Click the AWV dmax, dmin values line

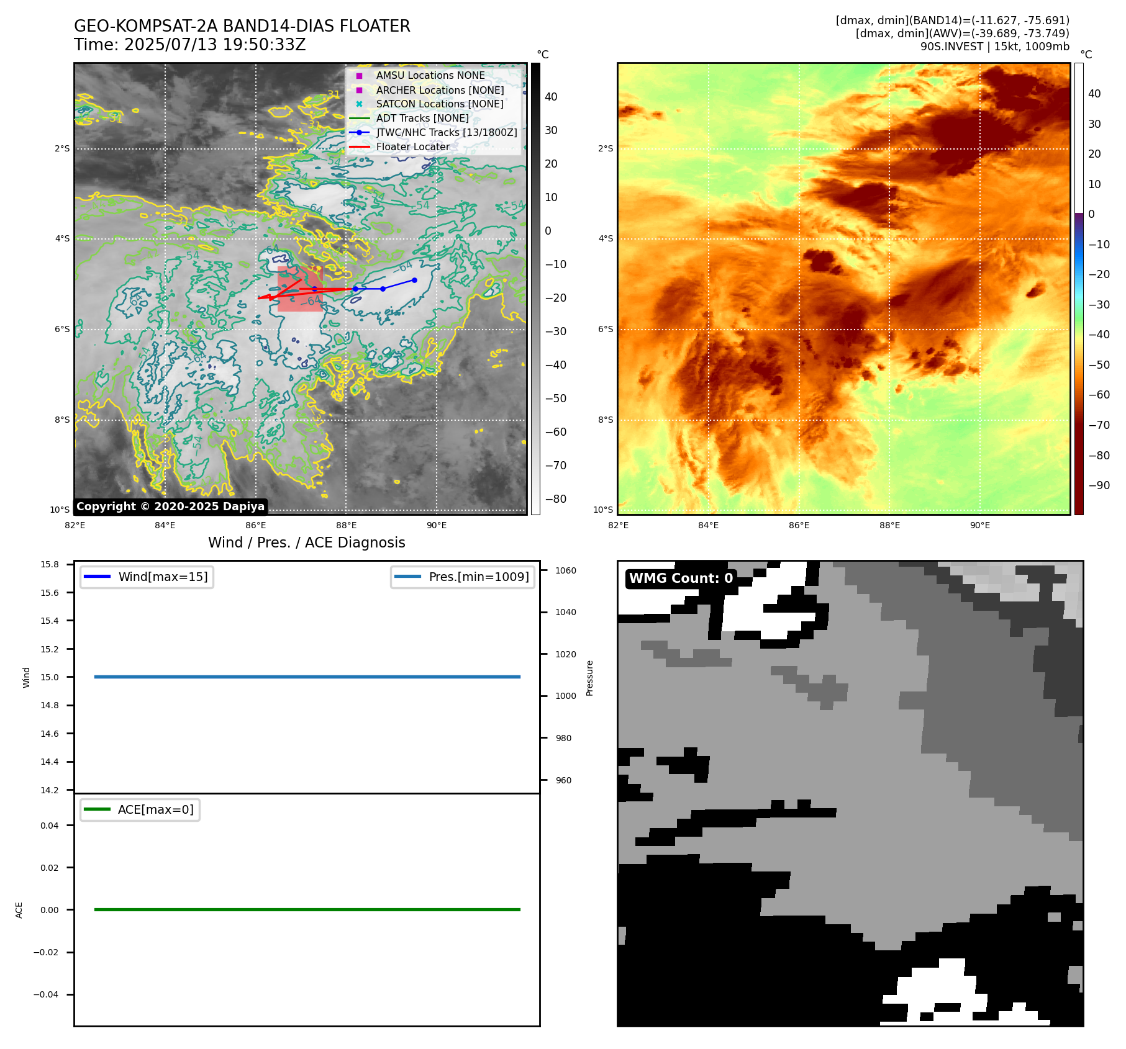(x=963, y=34)
